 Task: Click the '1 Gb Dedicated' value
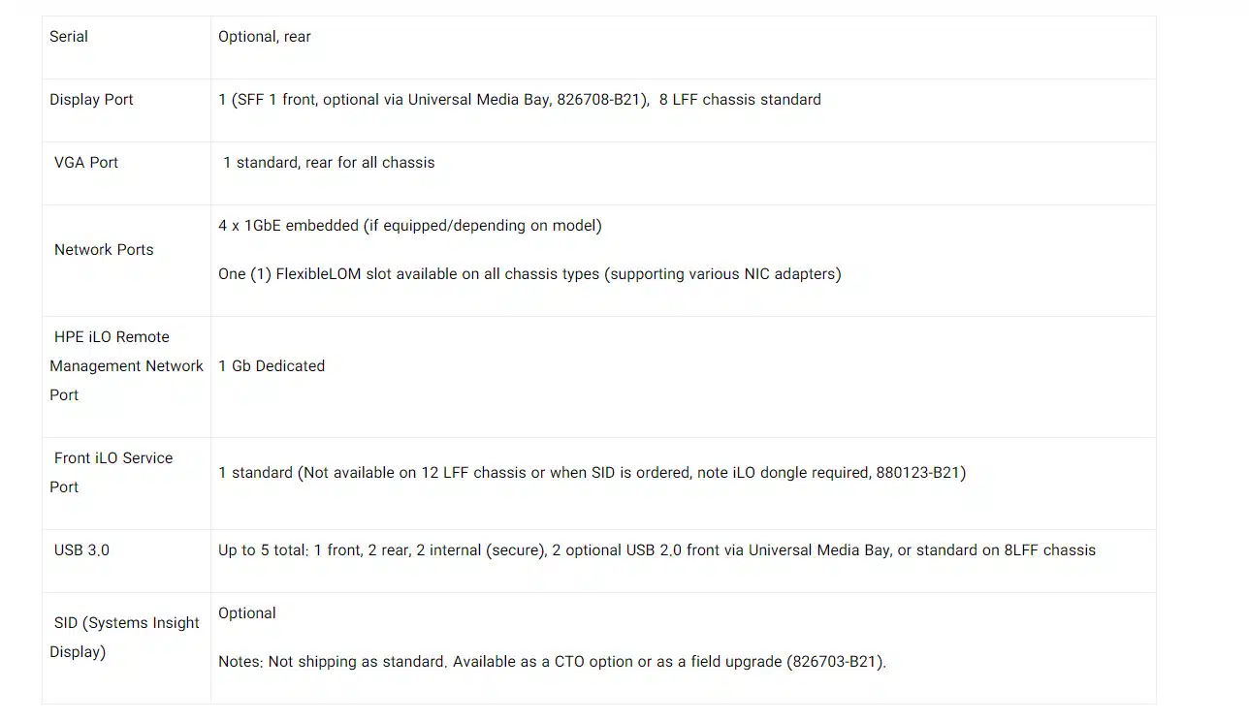point(272,366)
